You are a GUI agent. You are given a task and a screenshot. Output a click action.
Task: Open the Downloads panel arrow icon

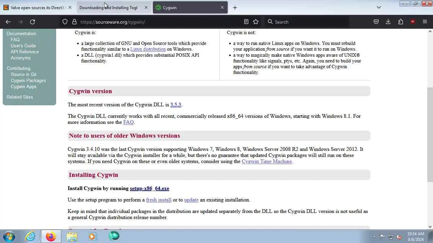388,22
